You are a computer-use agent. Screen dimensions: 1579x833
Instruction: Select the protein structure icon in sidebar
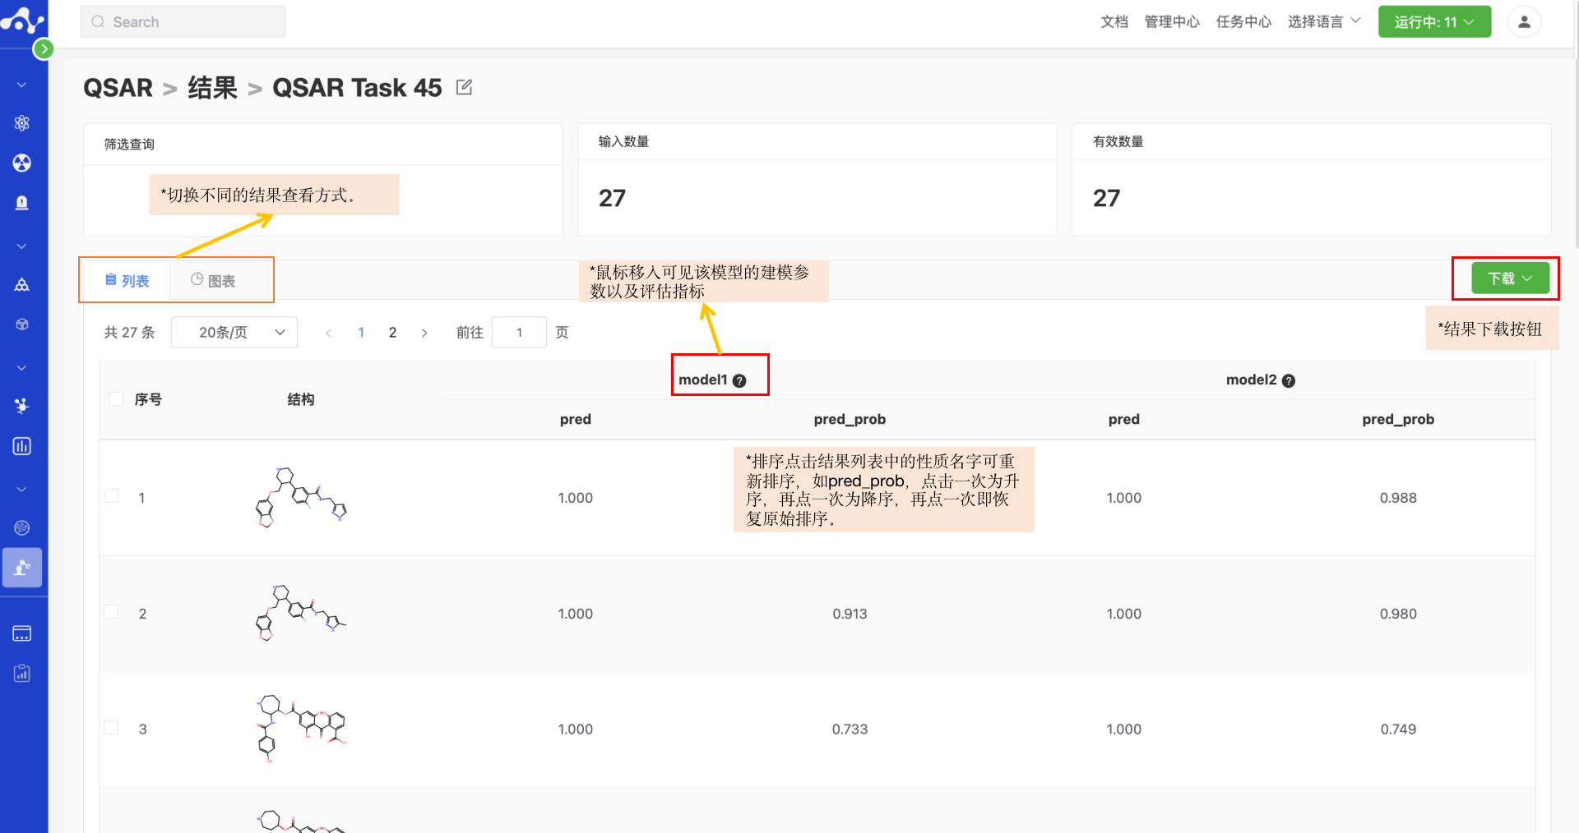coord(22,406)
